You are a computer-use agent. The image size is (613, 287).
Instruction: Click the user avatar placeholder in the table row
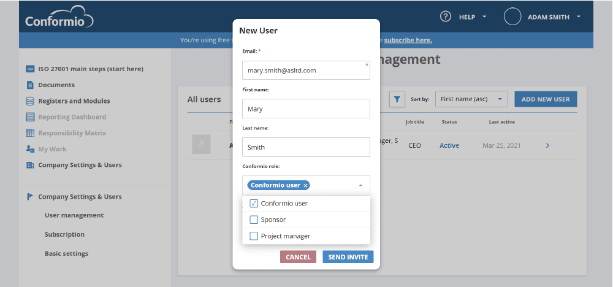[201, 144]
